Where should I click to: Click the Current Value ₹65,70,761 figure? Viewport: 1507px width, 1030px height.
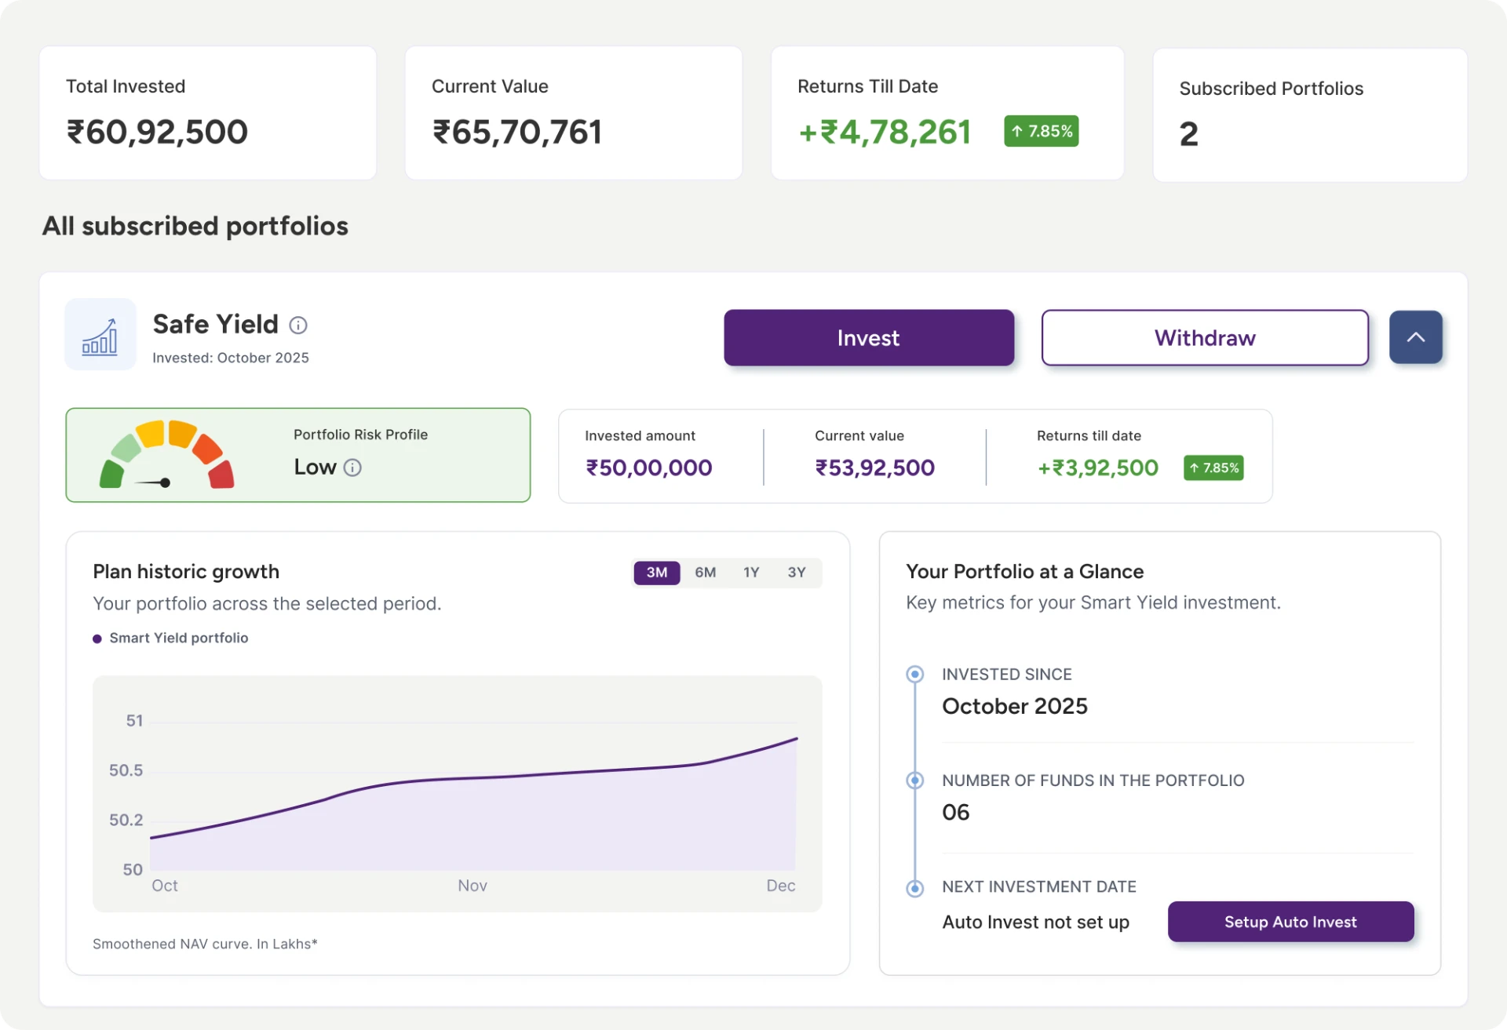[x=517, y=132]
